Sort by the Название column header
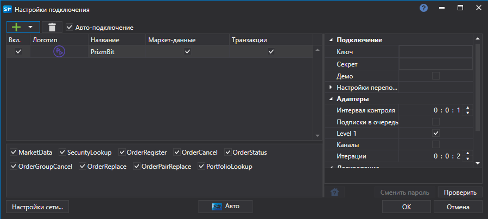488x219 pixels. coord(117,40)
